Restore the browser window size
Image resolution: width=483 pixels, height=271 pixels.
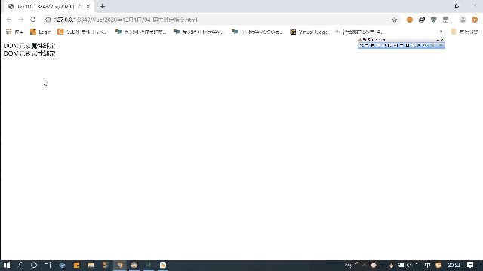457,6
